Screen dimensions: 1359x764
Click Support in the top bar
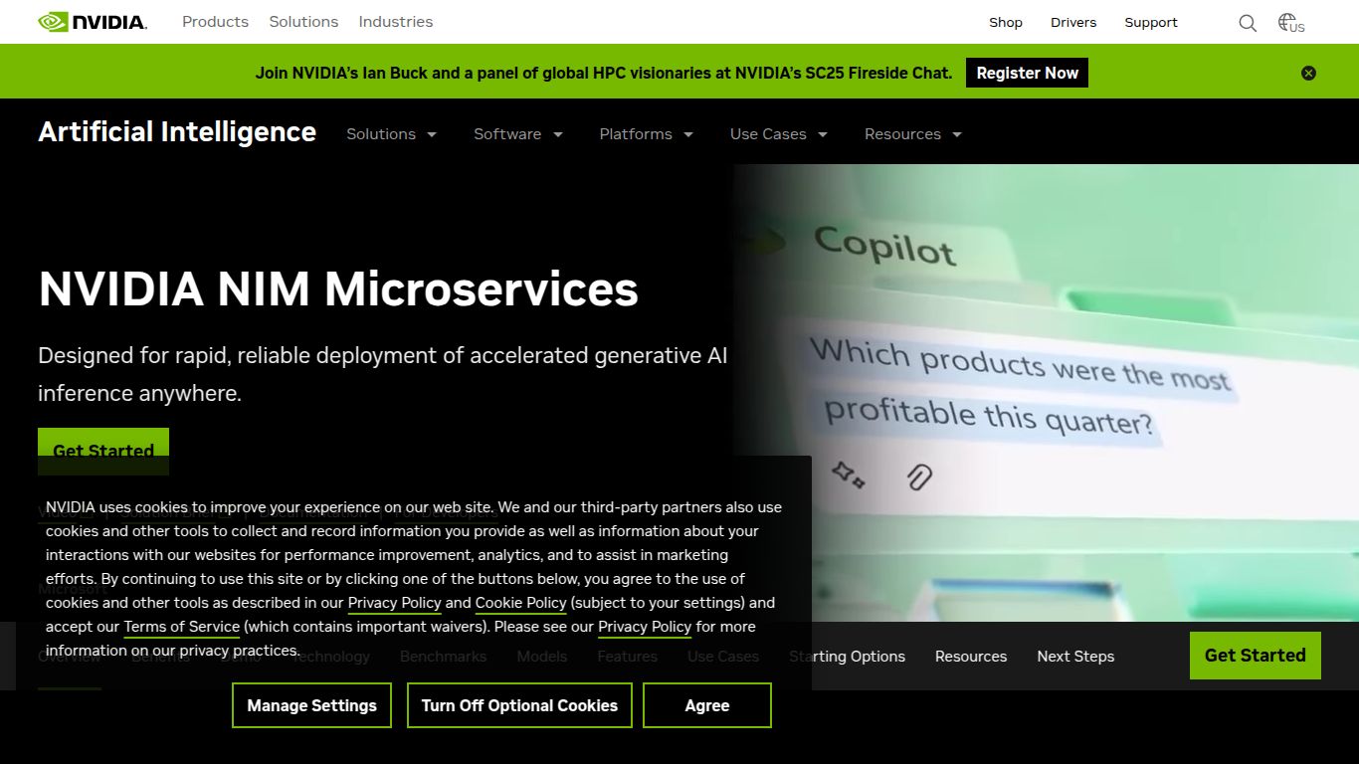1150,22
